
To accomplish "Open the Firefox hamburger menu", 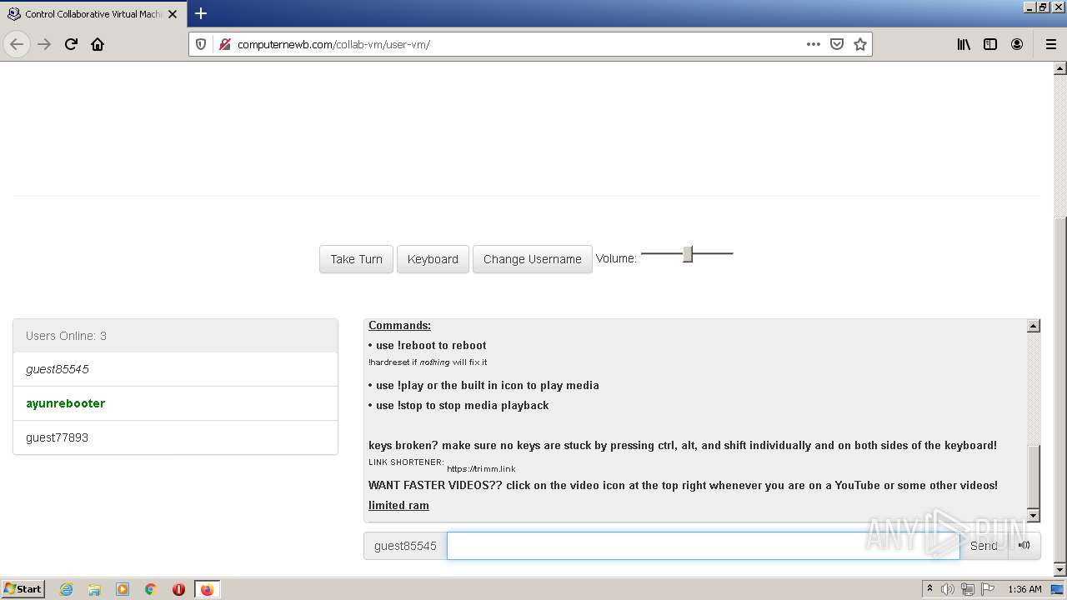I will point(1050,44).
